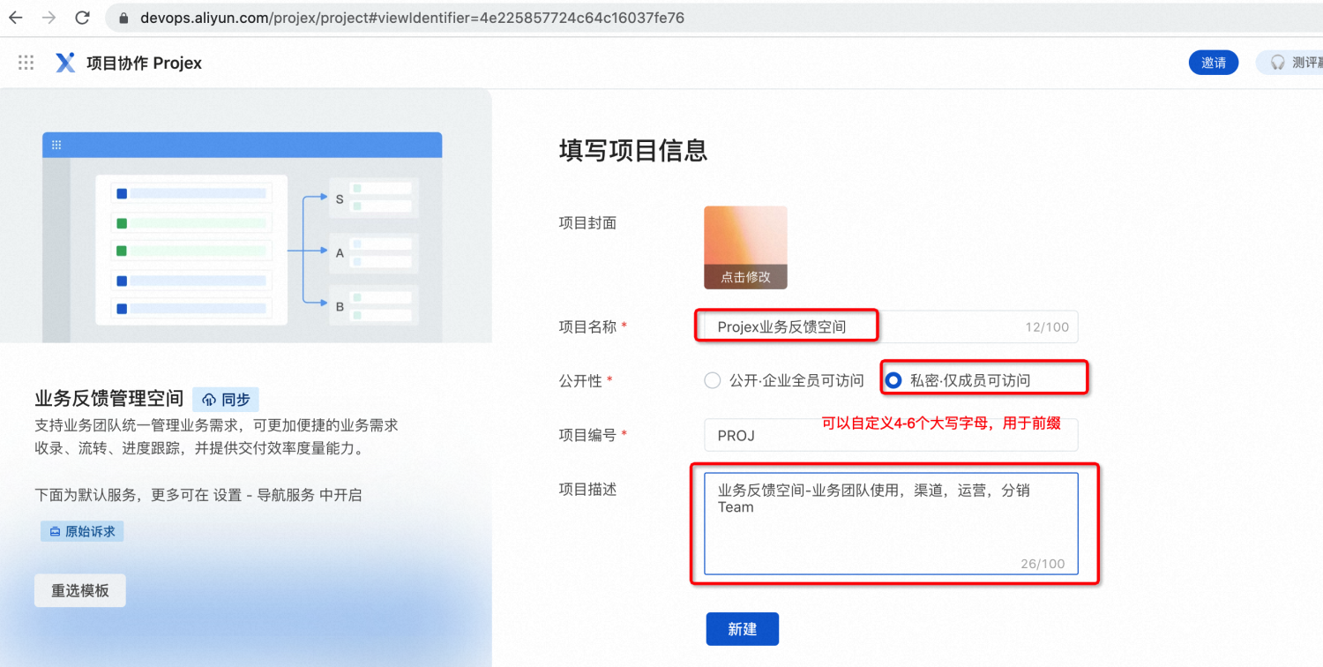Image resolution: width=1323 pixels, height=667 pixels.
Task: Click the browser back arrow
Action: click(x=16, y=18)
